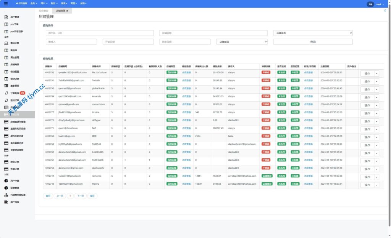The height and width of the screenshot is (238, 391).
Task: Open the chat messages icon beside root
Action: click(370, 4)
